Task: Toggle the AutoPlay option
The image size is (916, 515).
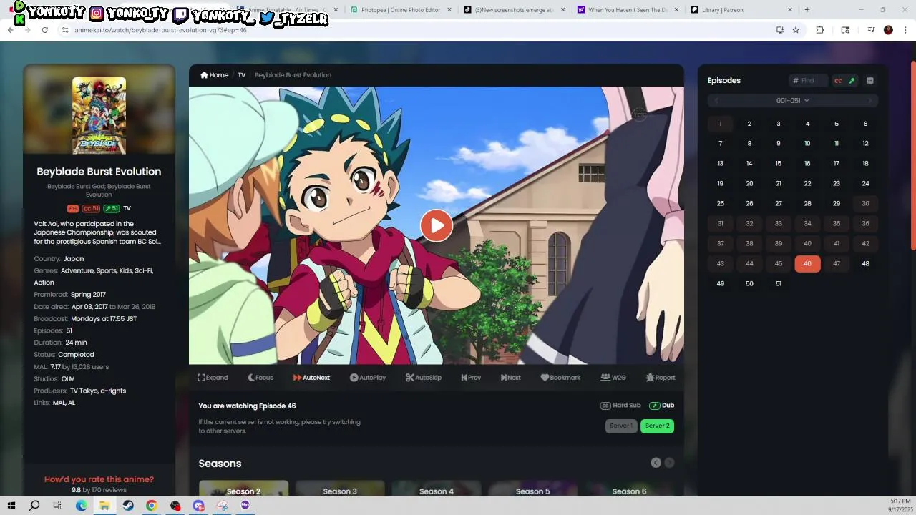Action: point(368,378)
